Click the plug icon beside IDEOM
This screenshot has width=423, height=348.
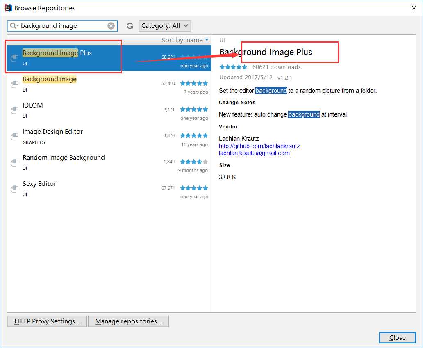[x=14, y=110]
